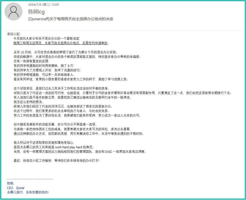Click the line starting 今天我向大家公布
Viewport: 246px width, 200px height.
(x=47, y=38)
